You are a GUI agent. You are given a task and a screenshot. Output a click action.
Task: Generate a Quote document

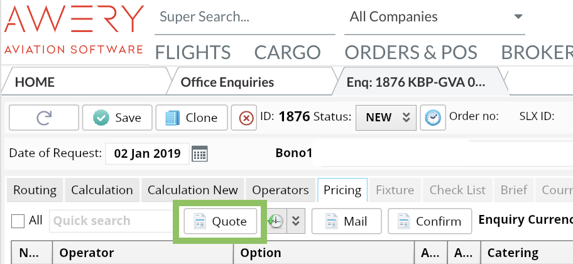(220, 221)
